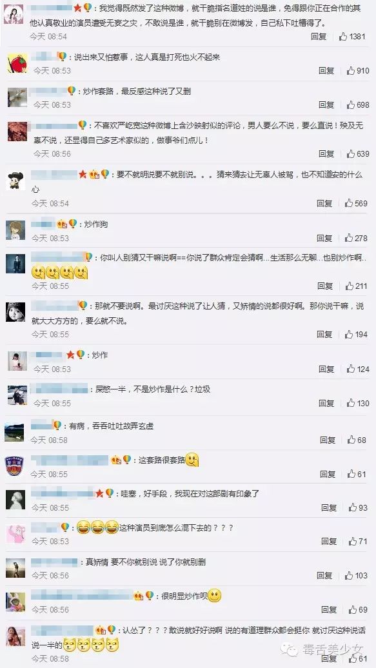Thumbs-up the 有病，吞吞吐吐故弄玄虚 comment
Image resolution: width=376 pixels, height=668 pixels.
351,440
